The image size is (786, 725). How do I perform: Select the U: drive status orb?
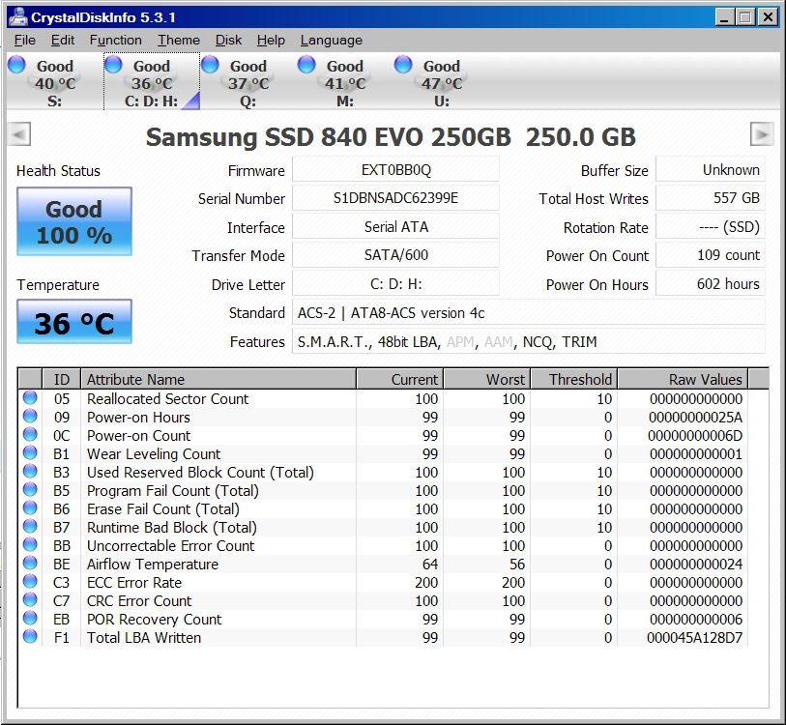coord(403,64)
